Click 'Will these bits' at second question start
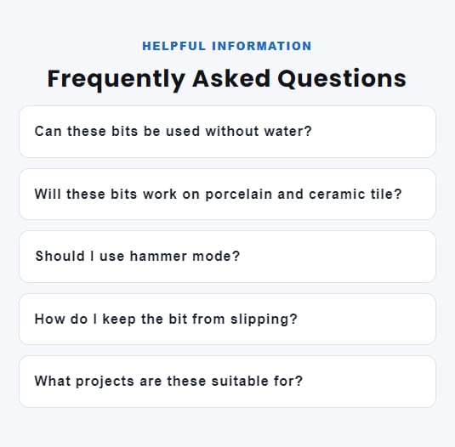This screenshot has width=455, height=447. (x=86, y=195)
